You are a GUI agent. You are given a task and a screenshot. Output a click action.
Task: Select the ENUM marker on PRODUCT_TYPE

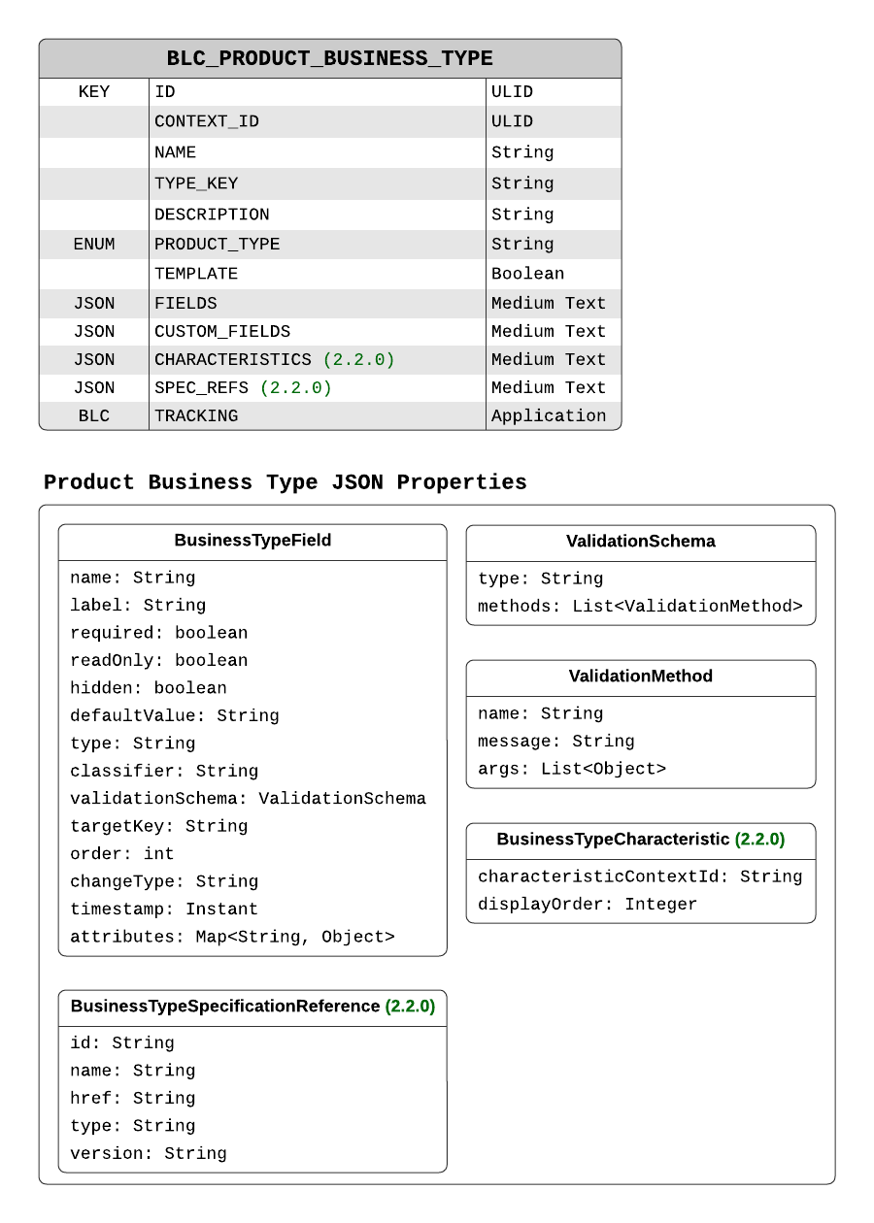94,244
